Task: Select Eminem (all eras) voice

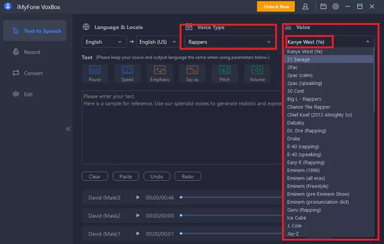Action: (x=329, y=178)
